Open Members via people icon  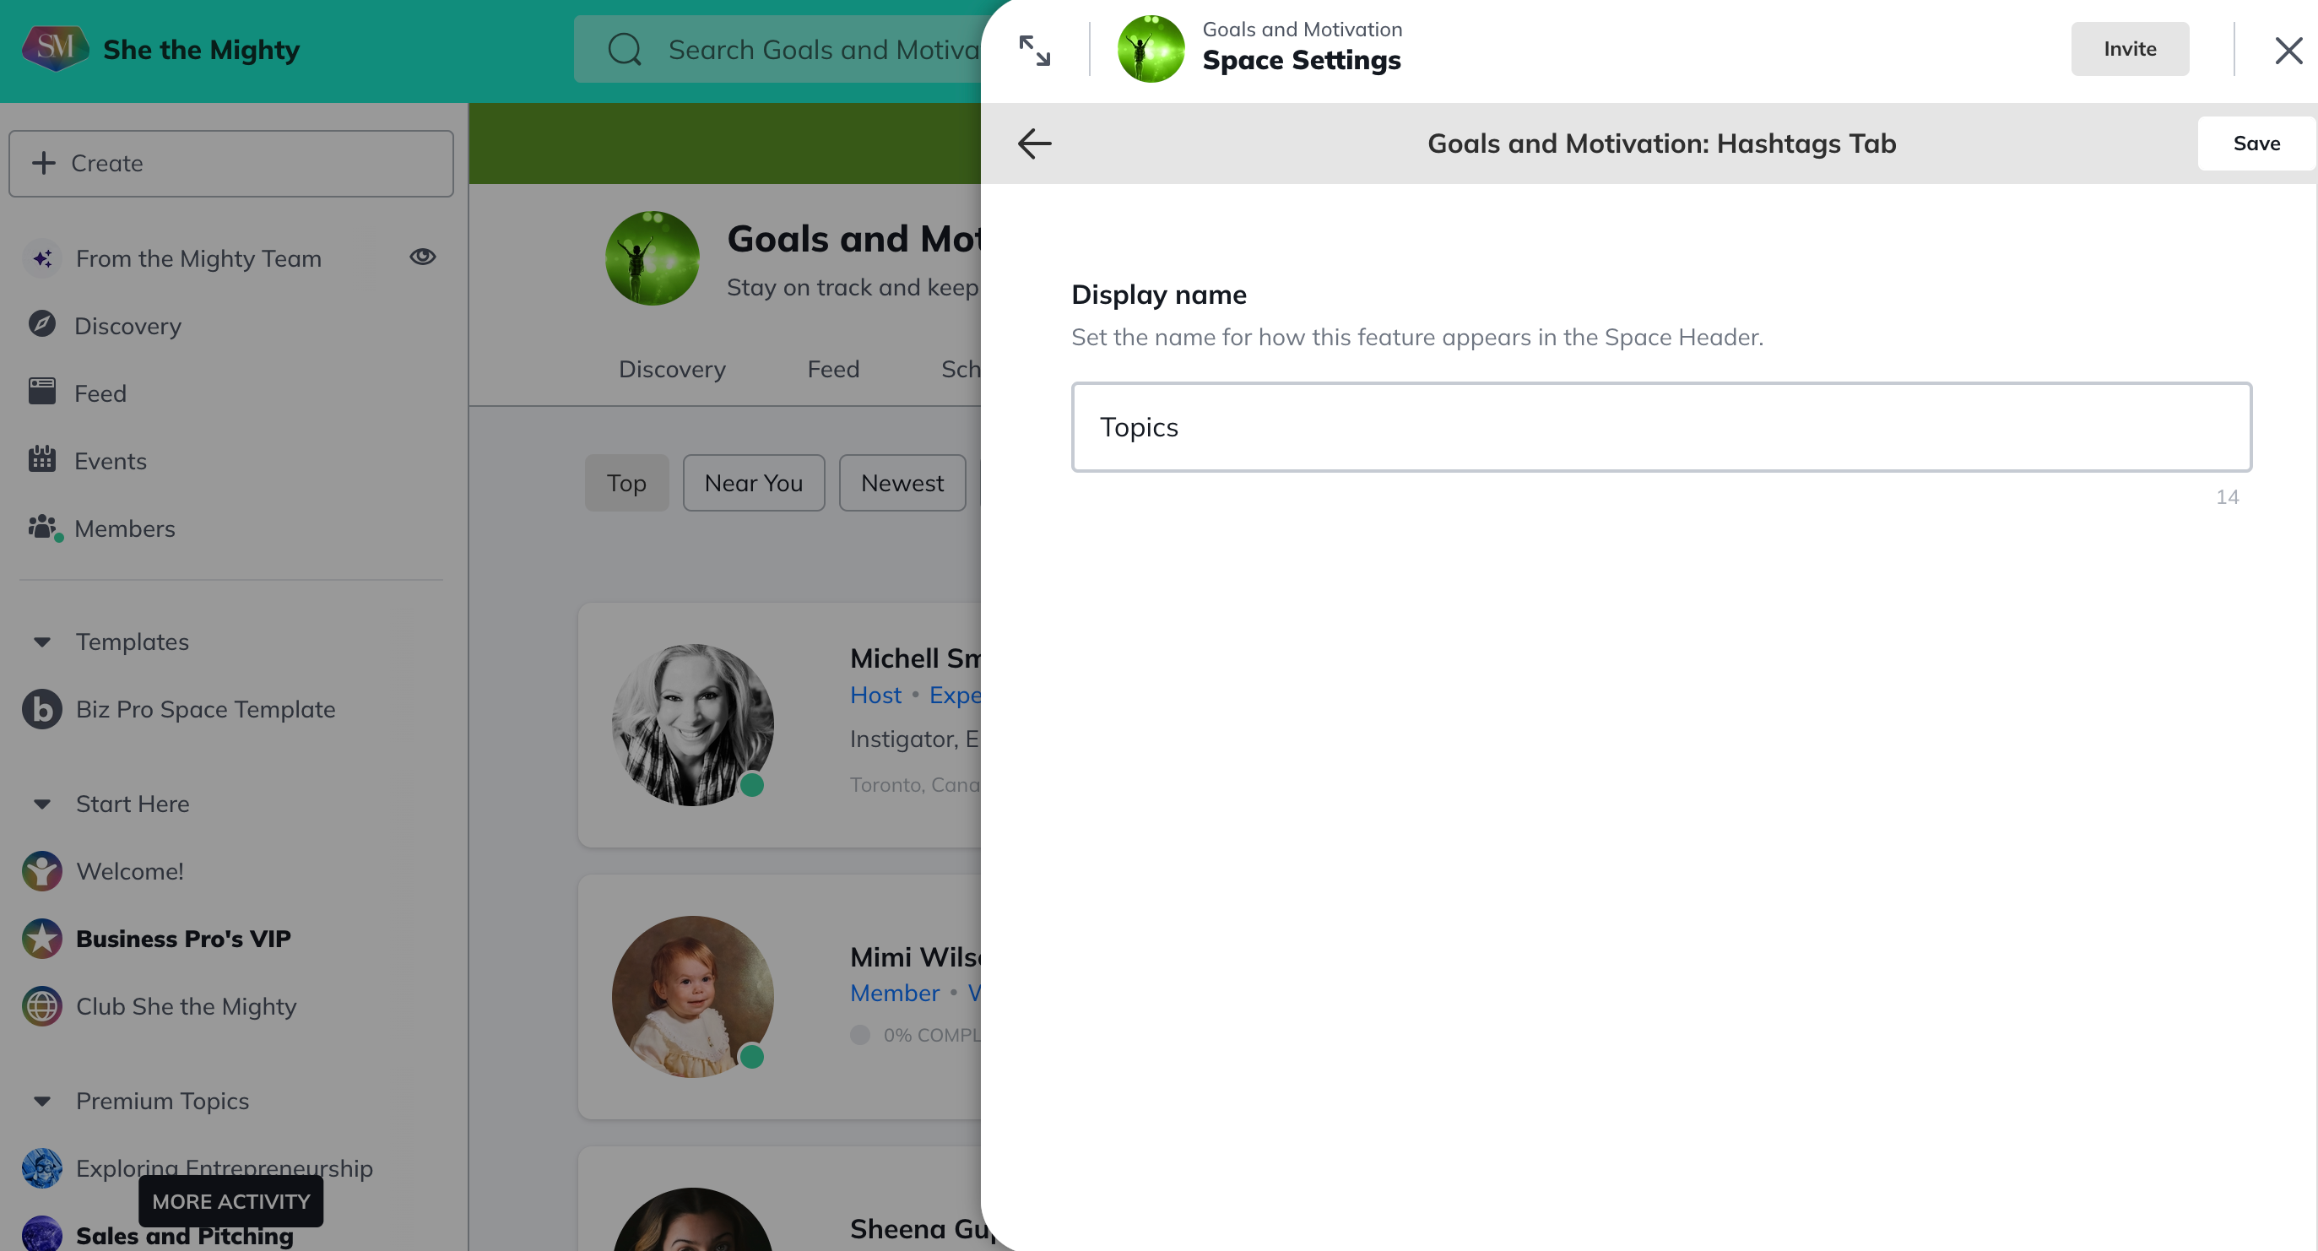click(x=41, y=527)
